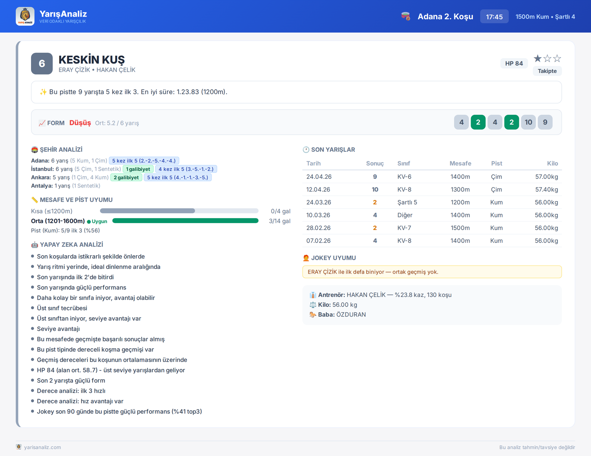Screen dimensions: 591x456
Task: Select the 24.03.26 race row date
Action: point(319,202)
